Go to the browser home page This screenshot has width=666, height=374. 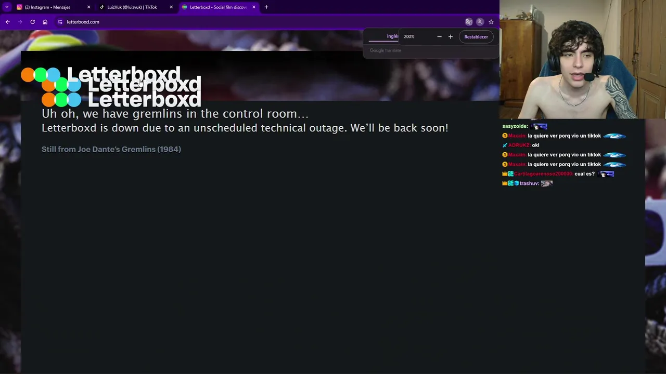click(45, 22)
